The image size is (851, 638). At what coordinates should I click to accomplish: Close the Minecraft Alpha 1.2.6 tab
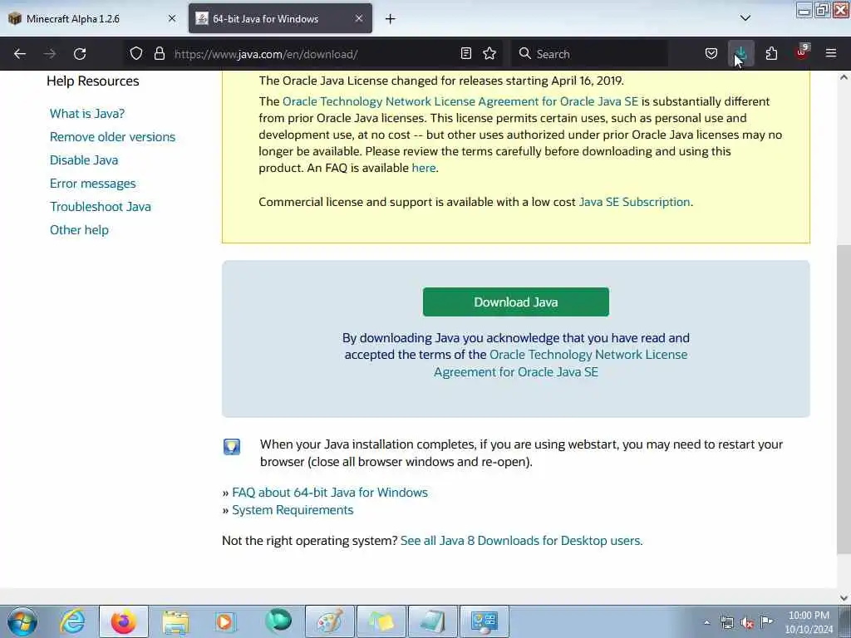[x=172, y=18]
